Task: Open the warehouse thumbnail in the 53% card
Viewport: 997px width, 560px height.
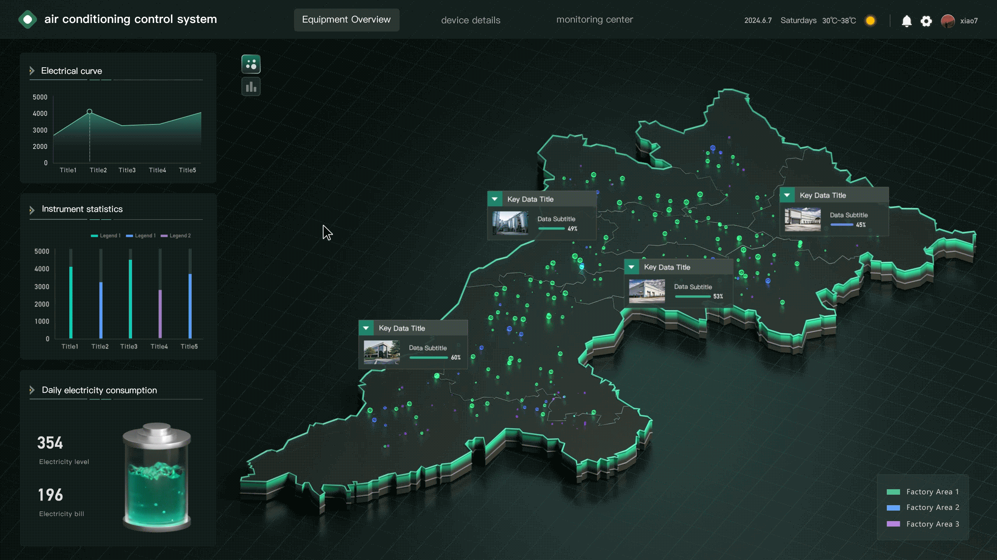Action: (x=647, y=291)
